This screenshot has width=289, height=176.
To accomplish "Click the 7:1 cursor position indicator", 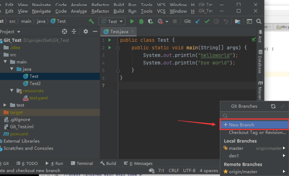I will [x=161, y=170].
